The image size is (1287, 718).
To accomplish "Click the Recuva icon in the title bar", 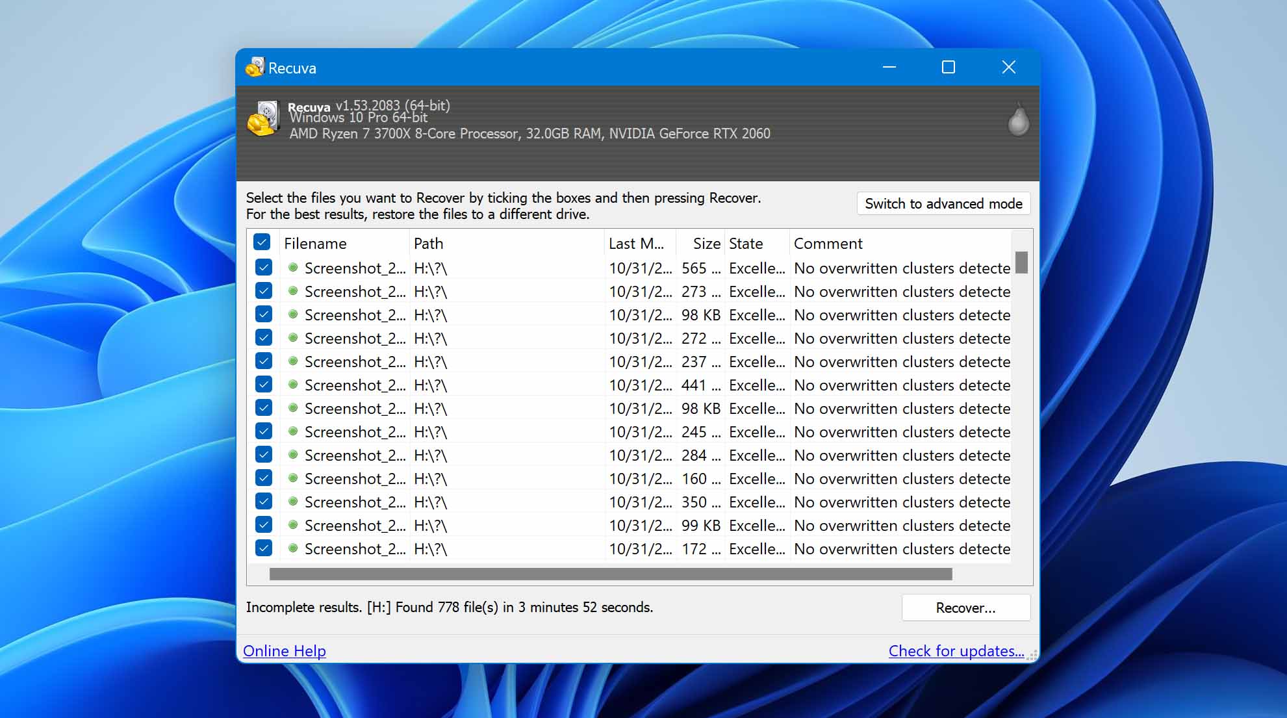I will 255,67.
